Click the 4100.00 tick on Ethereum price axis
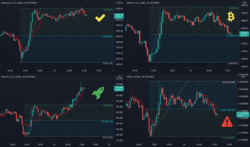 click(x=119, y=9)
